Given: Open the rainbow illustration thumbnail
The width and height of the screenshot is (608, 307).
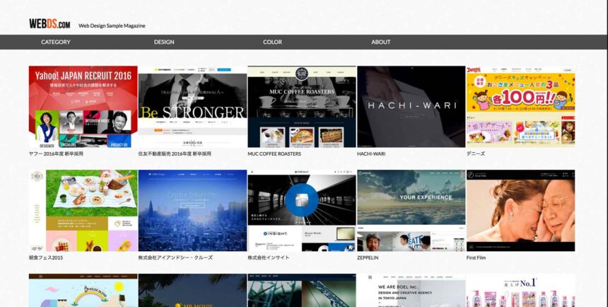Looking at the screenshot, I should click(x=83, y=290).
